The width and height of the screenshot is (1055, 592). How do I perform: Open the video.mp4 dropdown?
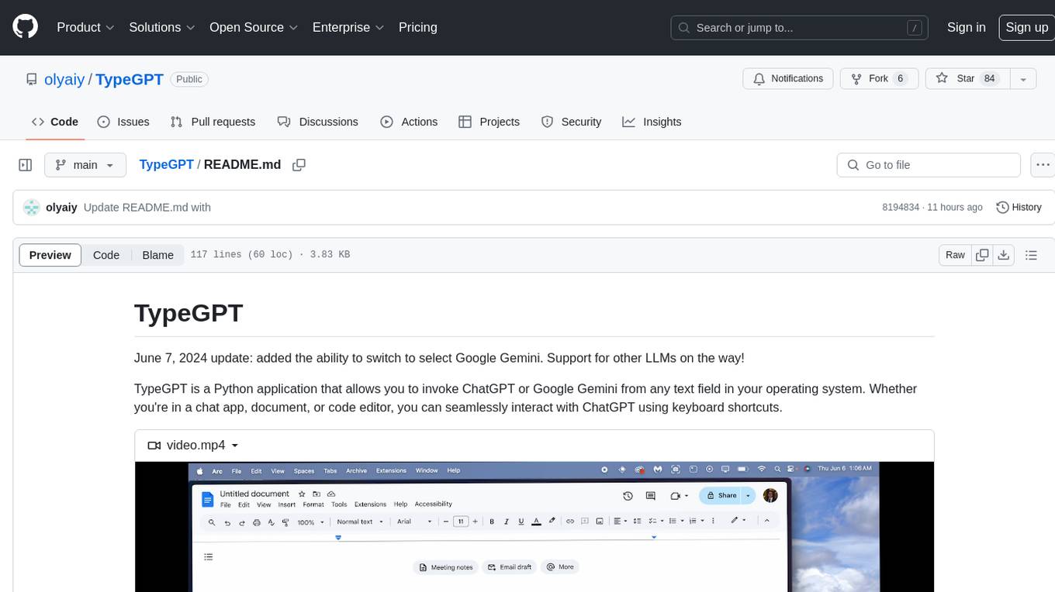pos(193,446)
